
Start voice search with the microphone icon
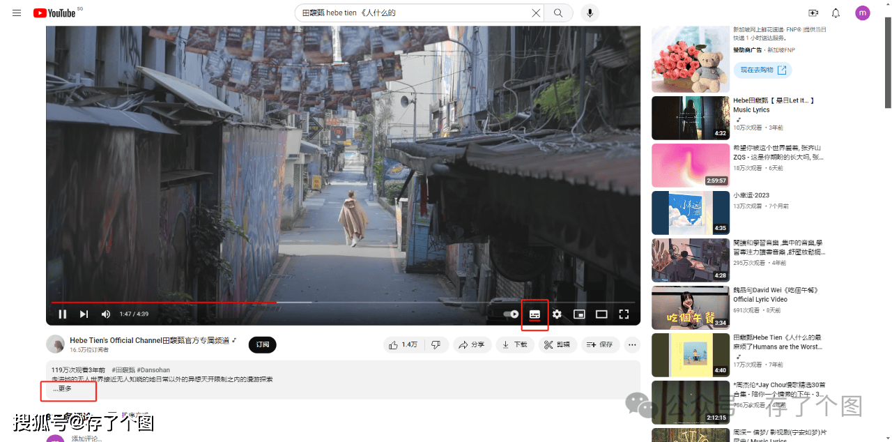pos(590,13)
